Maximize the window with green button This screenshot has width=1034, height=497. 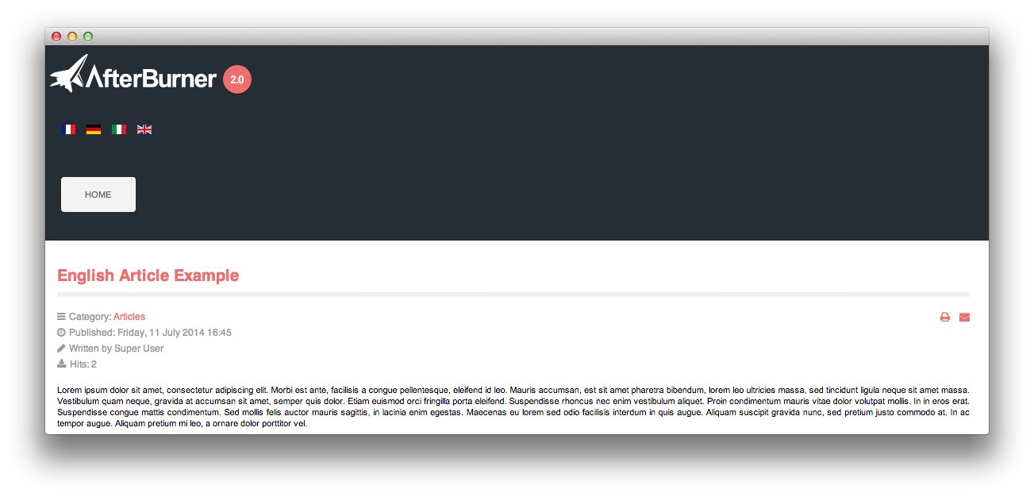point(88,37)
